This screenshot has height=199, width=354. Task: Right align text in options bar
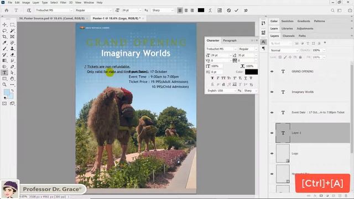pos(192,11)
